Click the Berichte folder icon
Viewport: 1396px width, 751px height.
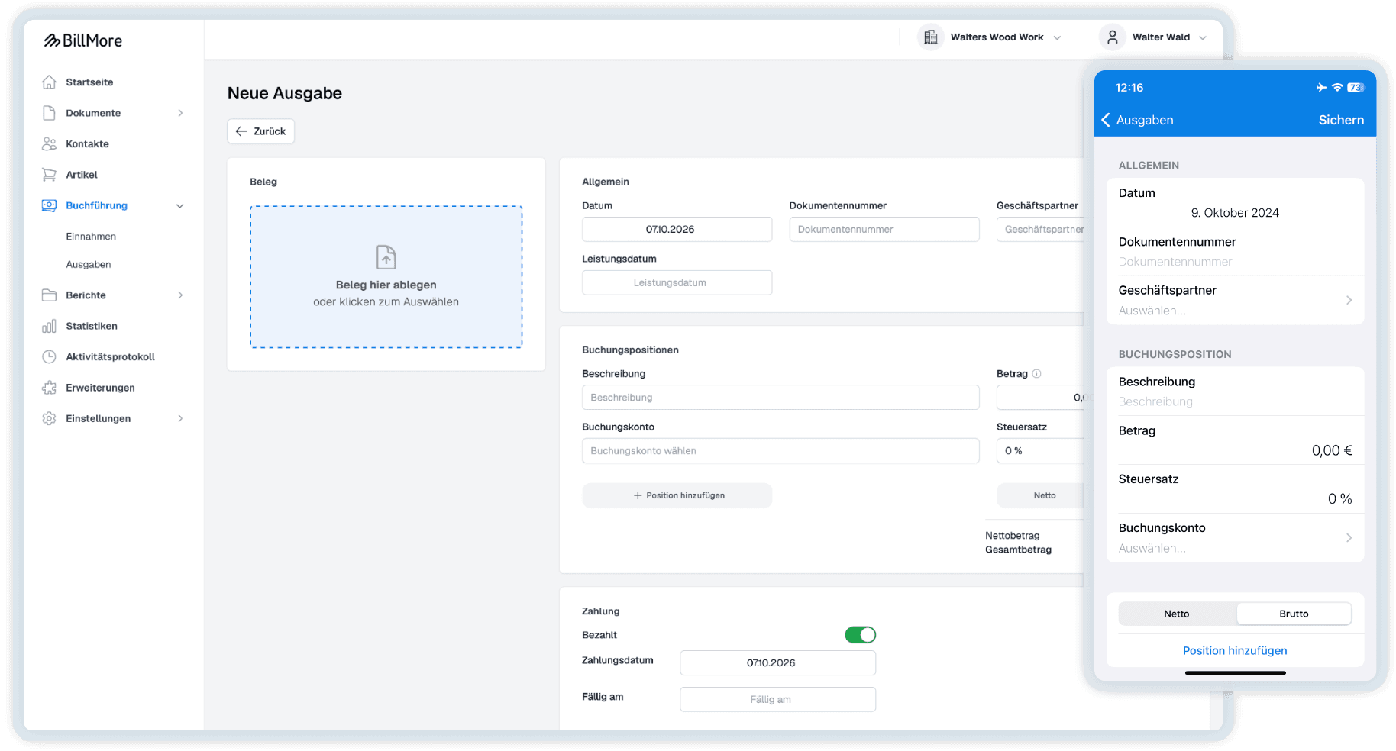[x=50, y=295]
